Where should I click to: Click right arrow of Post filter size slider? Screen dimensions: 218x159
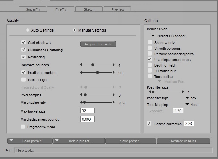click(183, 92)
